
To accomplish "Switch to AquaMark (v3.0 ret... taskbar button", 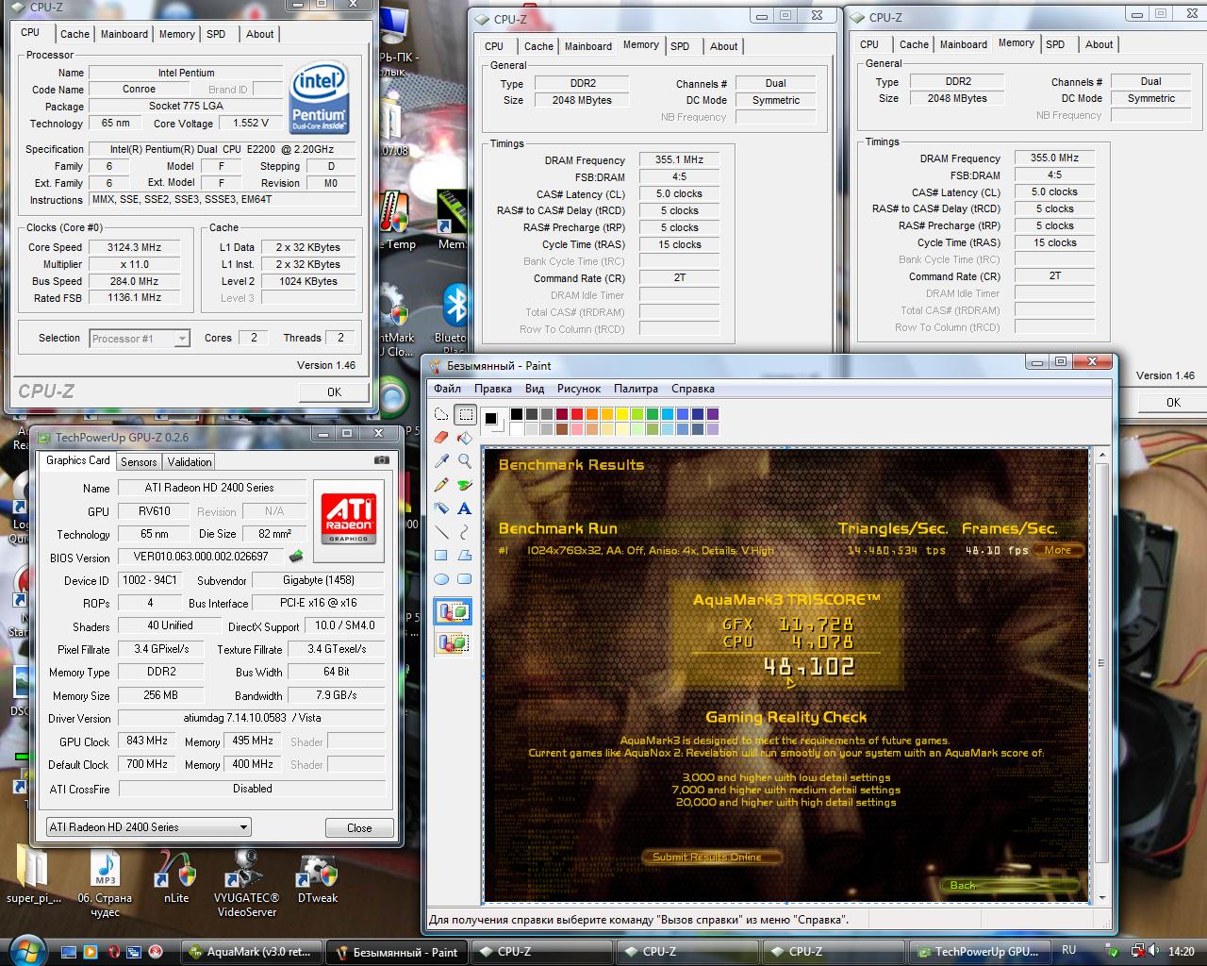I will coord(251,952).
